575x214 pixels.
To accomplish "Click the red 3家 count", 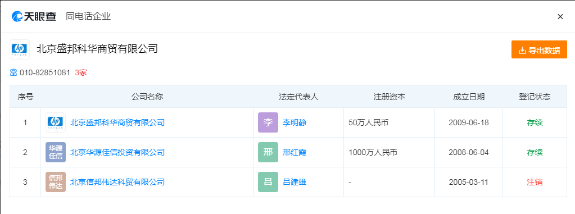I will click(x=81, y=72).
